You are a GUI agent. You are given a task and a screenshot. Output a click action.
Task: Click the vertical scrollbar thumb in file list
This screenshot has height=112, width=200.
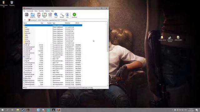(107, 38)
